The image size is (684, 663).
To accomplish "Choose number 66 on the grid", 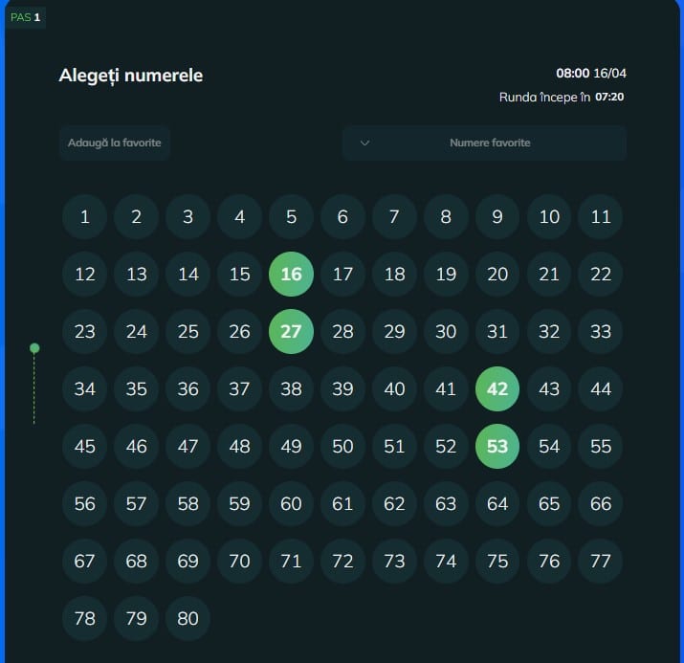I will [x=600, y=503].
